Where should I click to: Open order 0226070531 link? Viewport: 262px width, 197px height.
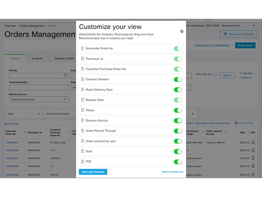[x=12, y=158]
